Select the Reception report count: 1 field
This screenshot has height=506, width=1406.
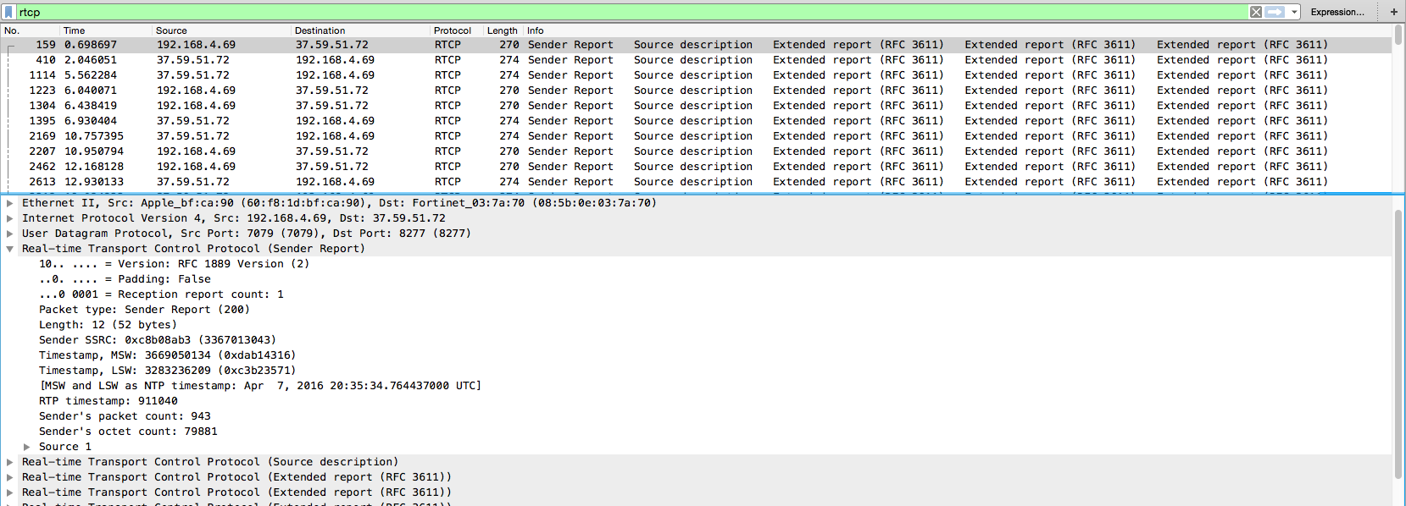161,294
